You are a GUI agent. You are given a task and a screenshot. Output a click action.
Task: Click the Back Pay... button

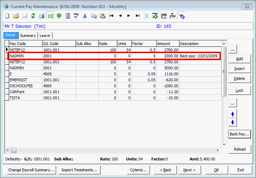point(239,134)
